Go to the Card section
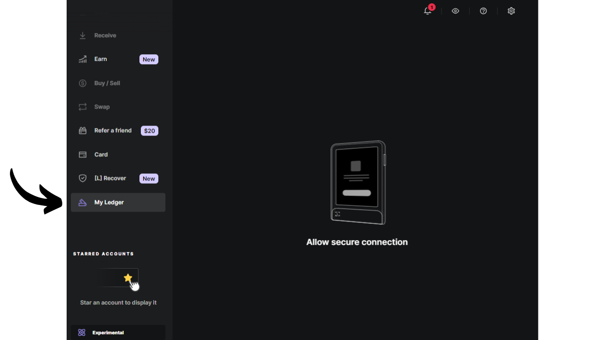The width and height of the screenshot is (605, 340). point(101,154)
